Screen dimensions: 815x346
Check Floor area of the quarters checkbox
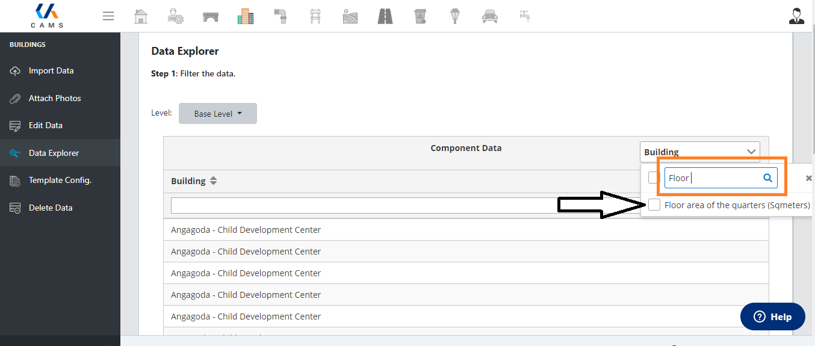[x=654, y=205]
